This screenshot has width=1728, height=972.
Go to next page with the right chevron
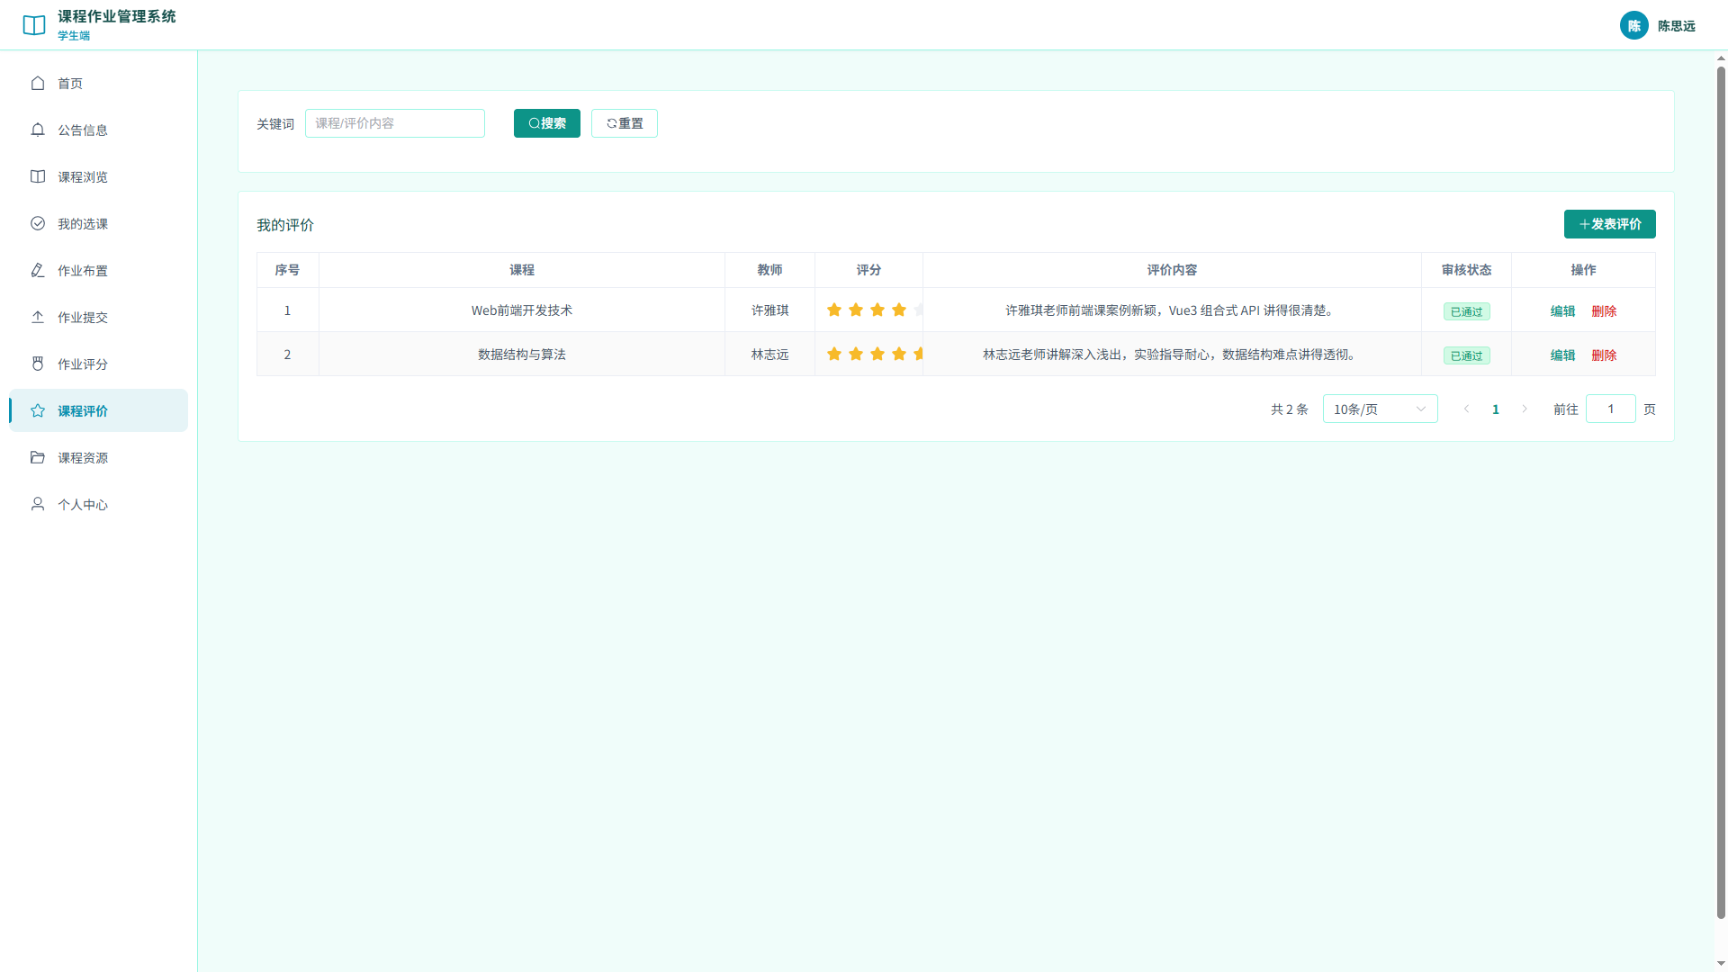(1525, 409)
